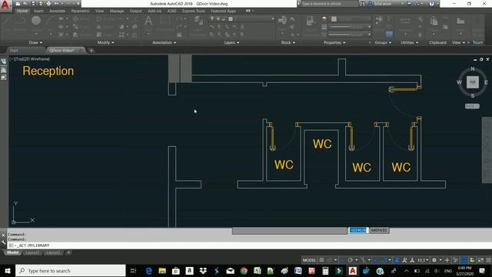492x277 pixels.
Task: Click the Workspace Switching gear icon
Action: (x=434, y=260)
